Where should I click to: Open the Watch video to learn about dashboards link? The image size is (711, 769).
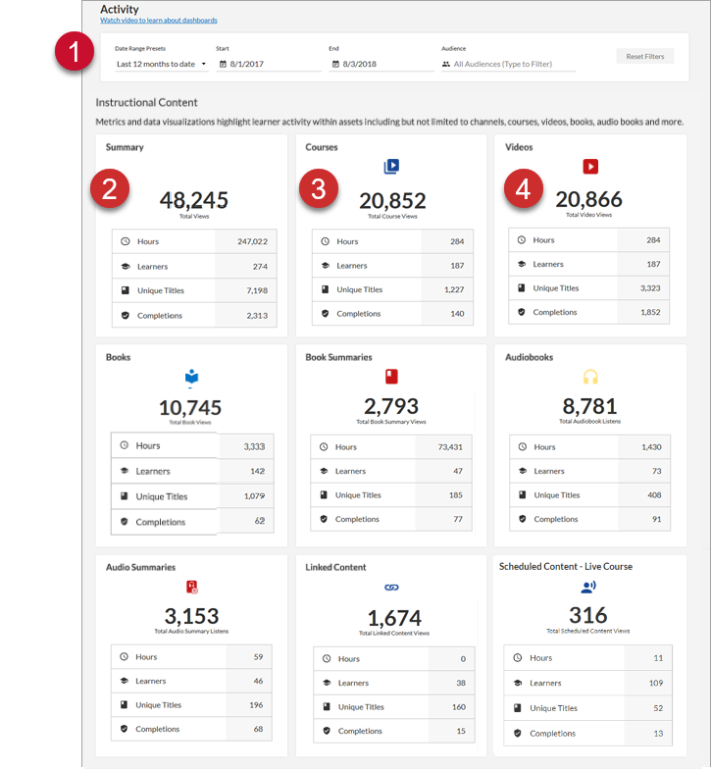coord(159,20)
